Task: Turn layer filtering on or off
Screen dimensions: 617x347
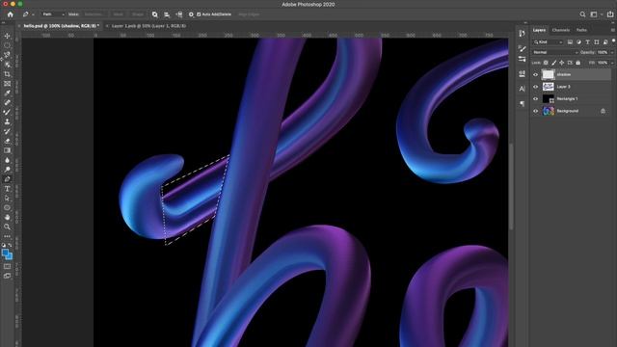Action: point(613,41)
